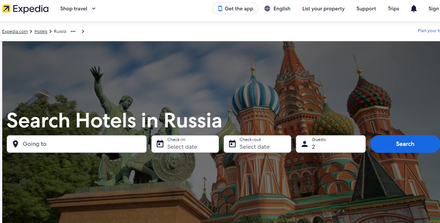The image size is (440, 223).
Task: Click the breadcrumb right chevron arrow
Action: click(83, 31)
